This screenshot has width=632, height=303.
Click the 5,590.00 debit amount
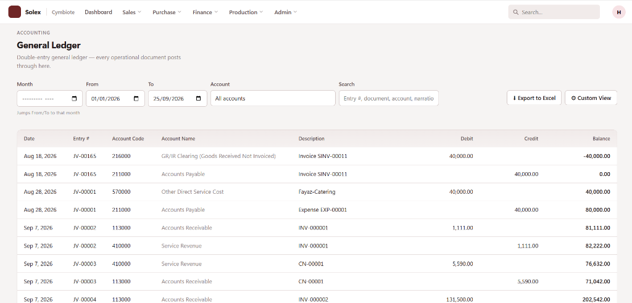tap(462, 264)
